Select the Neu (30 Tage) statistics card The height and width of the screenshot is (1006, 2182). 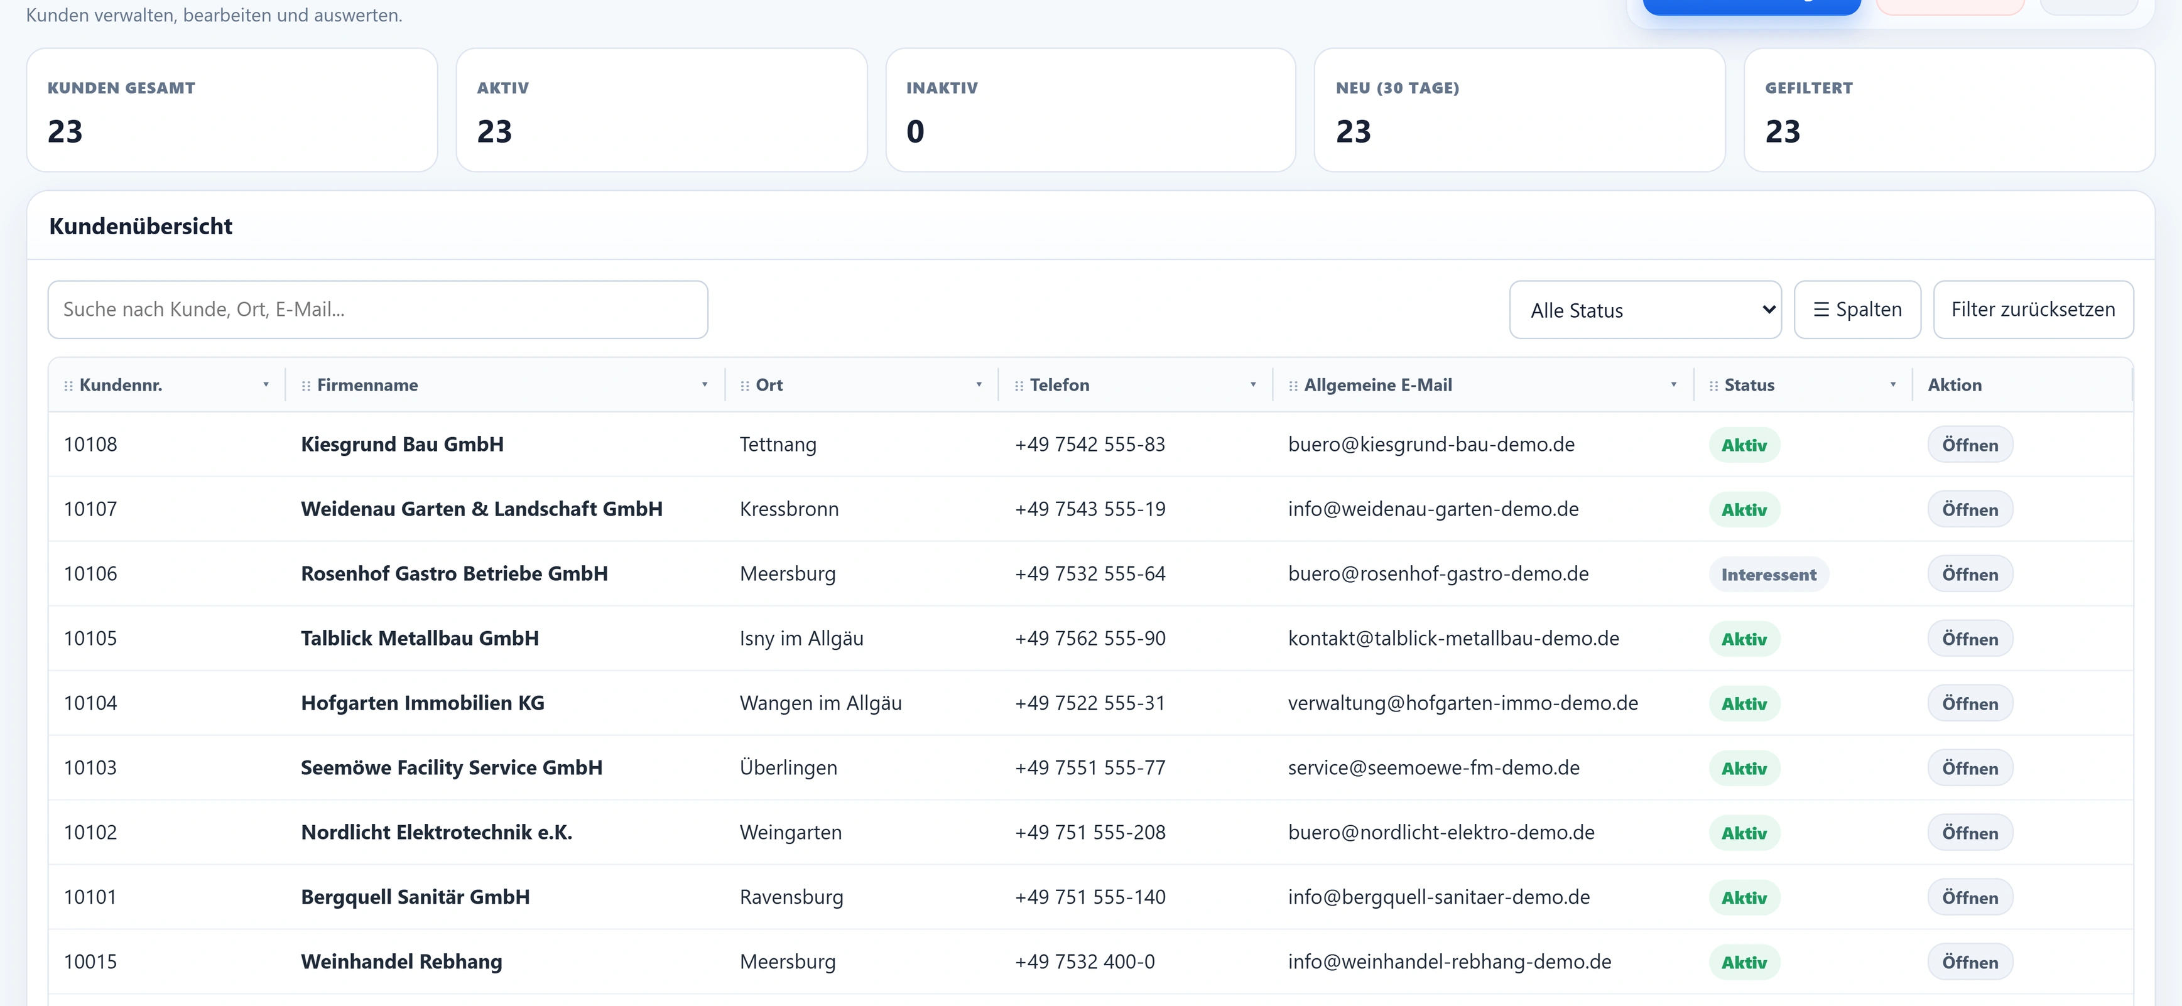(x=1519, y=110)
